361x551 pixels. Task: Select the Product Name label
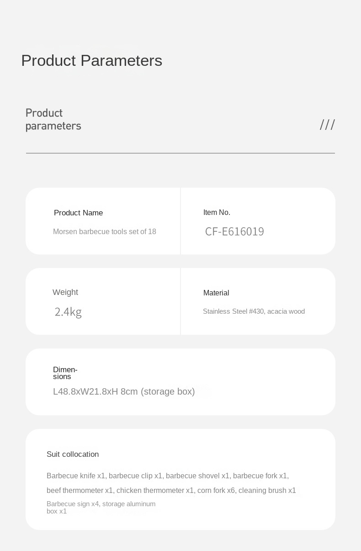78,213
